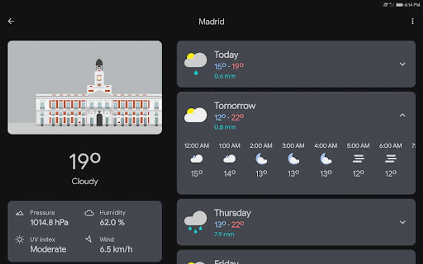Click the 13° temperature at 4:00 AM

tap(326, 174)
